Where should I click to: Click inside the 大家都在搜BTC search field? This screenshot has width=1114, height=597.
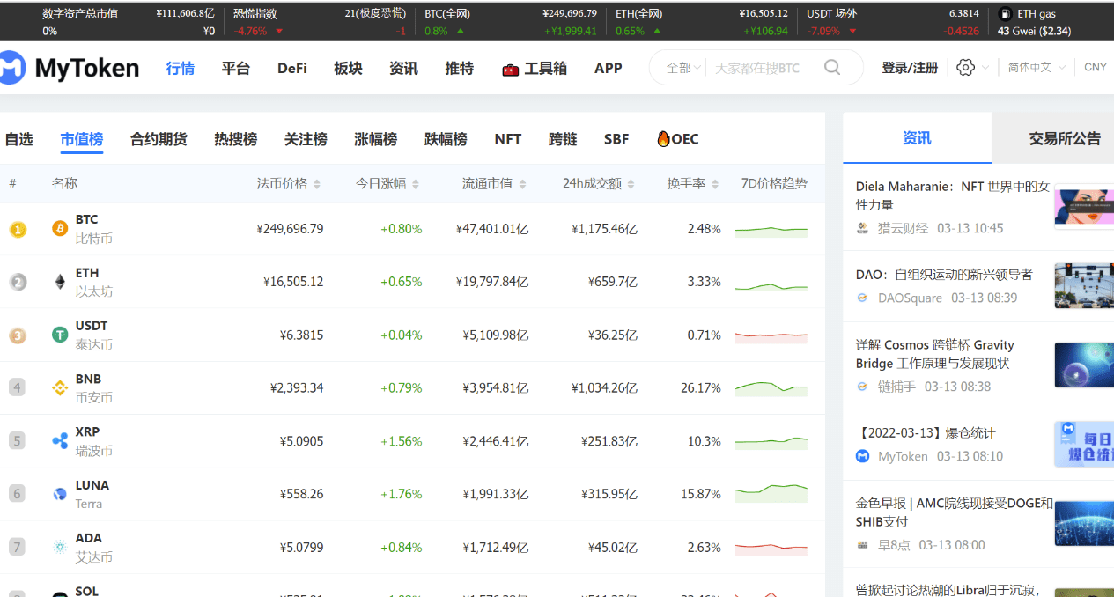[x=757, y=67]
